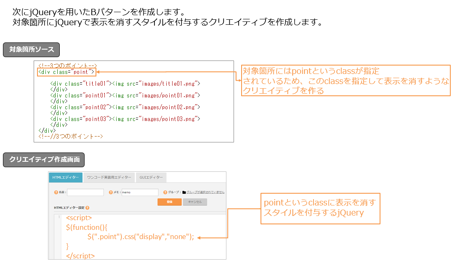Click the <div class="title01"> source line

[x=125, y=84]
